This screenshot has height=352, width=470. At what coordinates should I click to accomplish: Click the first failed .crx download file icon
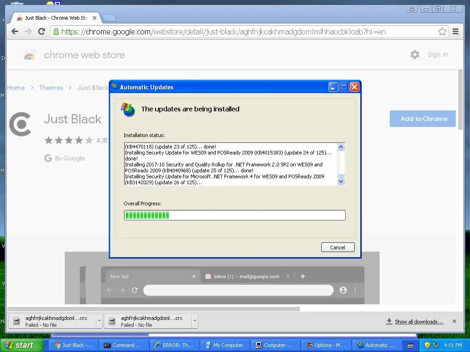point(17,321)
